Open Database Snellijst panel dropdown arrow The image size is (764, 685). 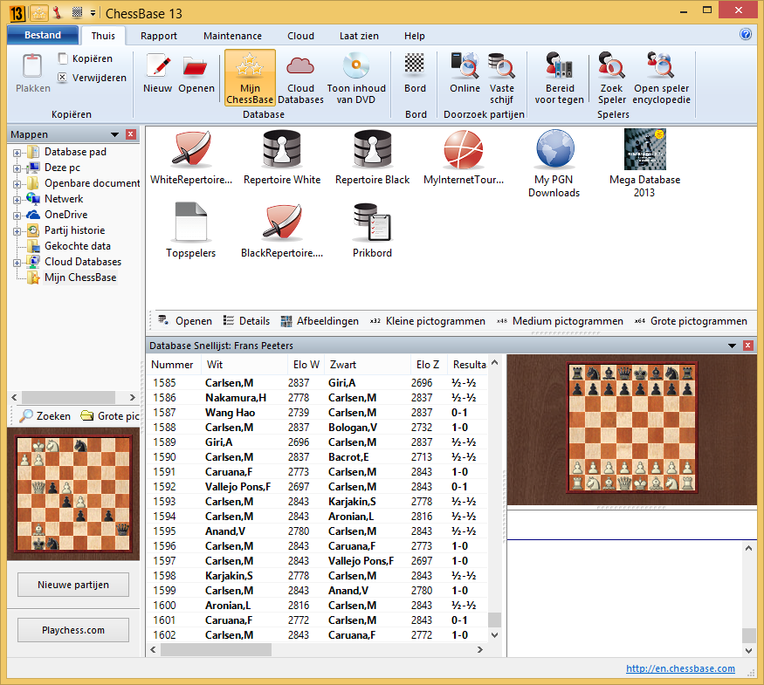732,346
